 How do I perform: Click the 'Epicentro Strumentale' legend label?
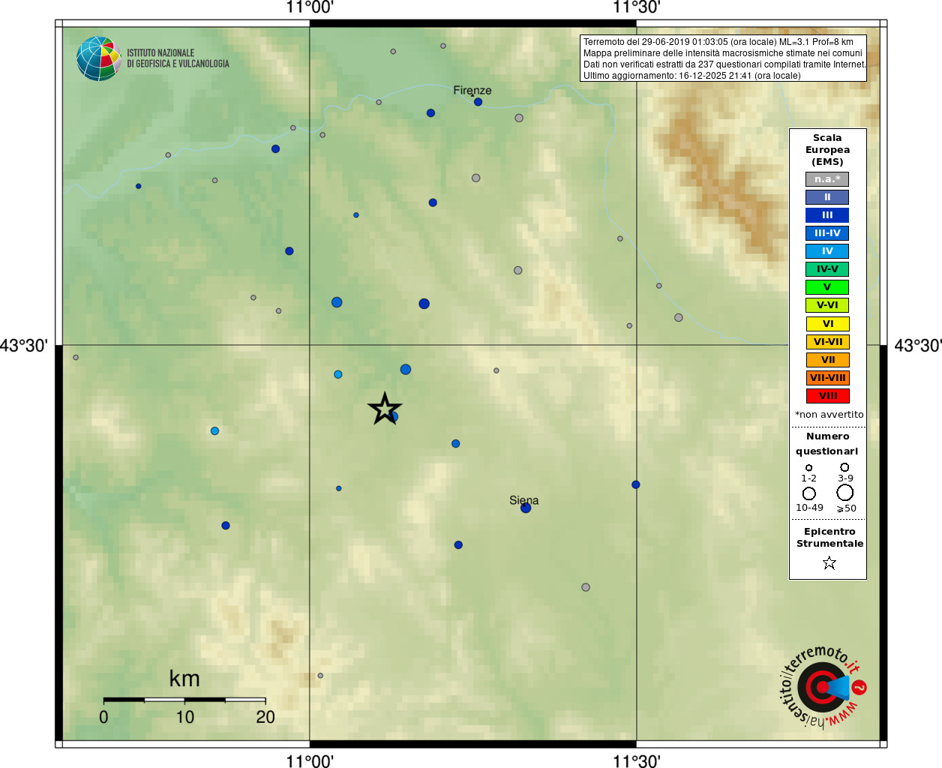coord(829,538)
